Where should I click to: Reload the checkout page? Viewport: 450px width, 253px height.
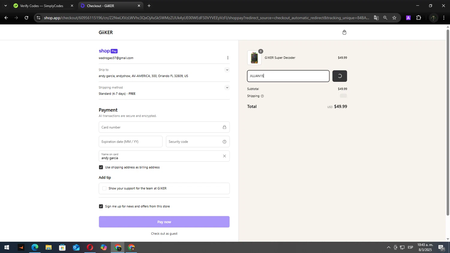26,18
